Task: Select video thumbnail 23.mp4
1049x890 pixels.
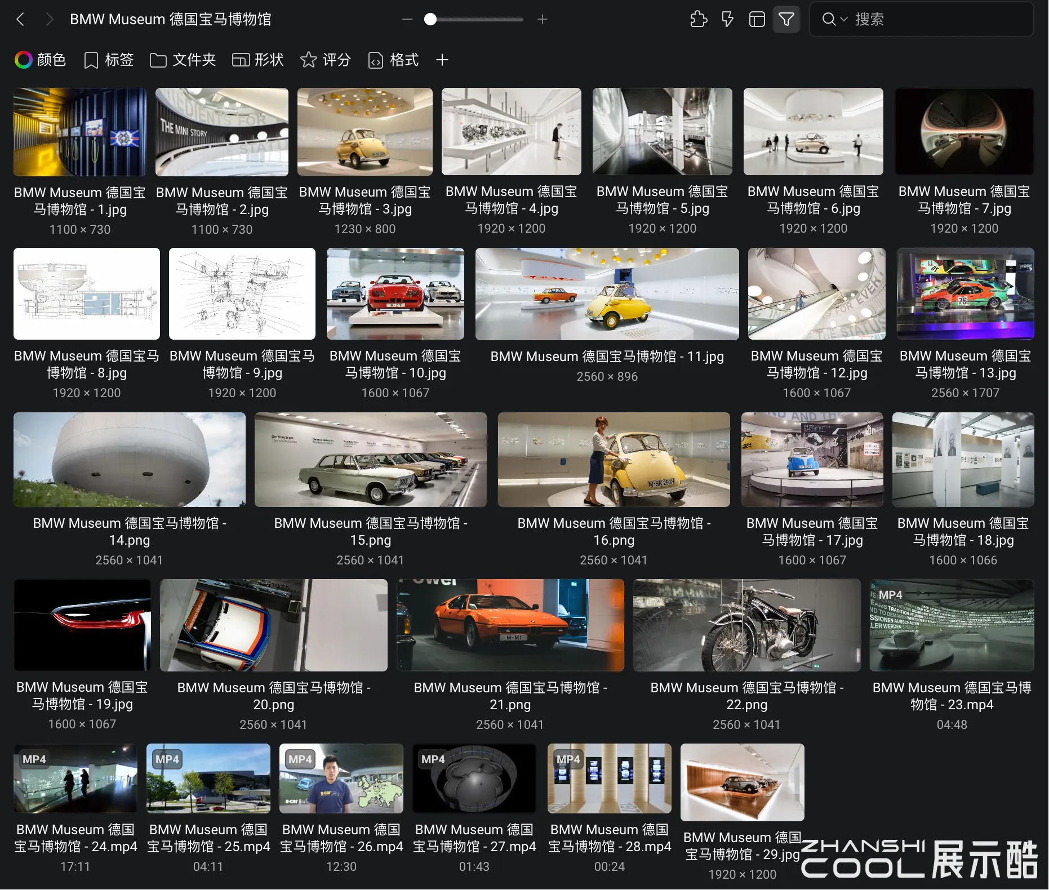Action: tap(952, 625)
